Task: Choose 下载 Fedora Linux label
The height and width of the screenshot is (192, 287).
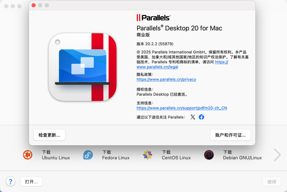Action: click(116, 155)
